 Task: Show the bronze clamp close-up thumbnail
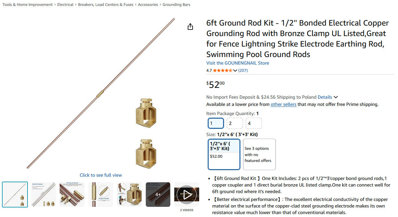coord(129,194)
